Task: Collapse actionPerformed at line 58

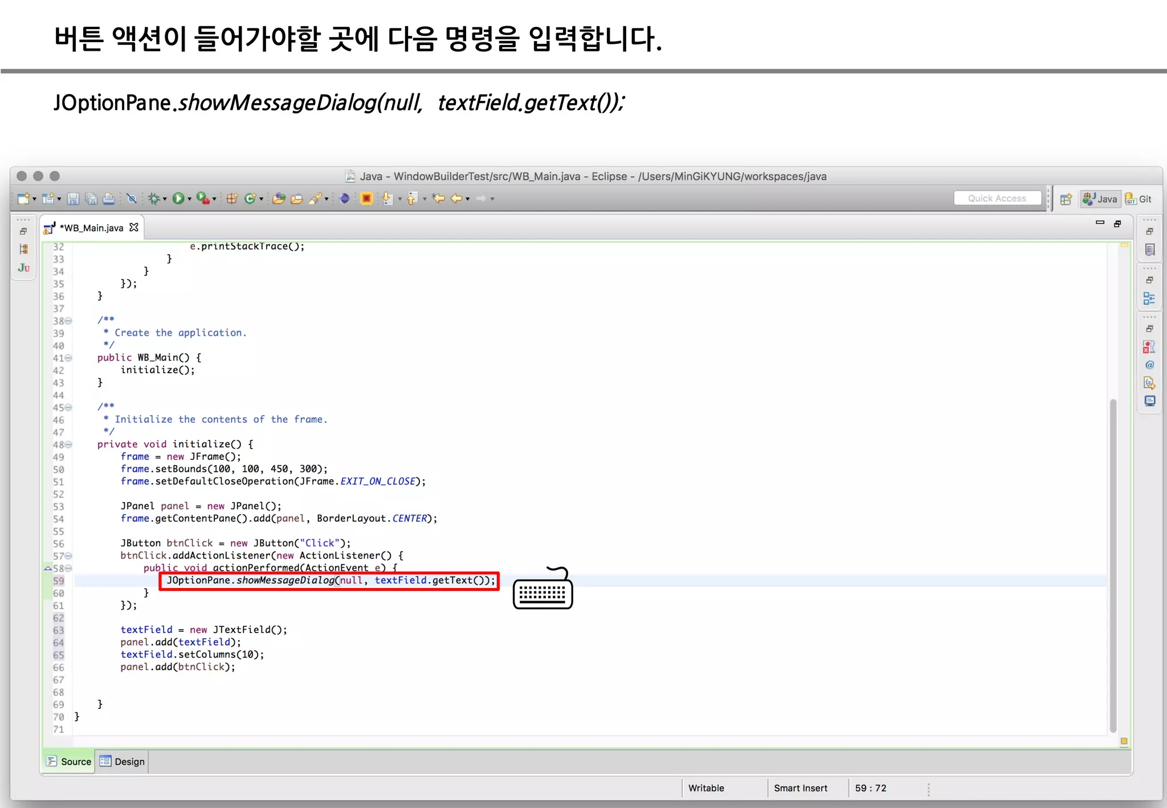Action: 69,568
